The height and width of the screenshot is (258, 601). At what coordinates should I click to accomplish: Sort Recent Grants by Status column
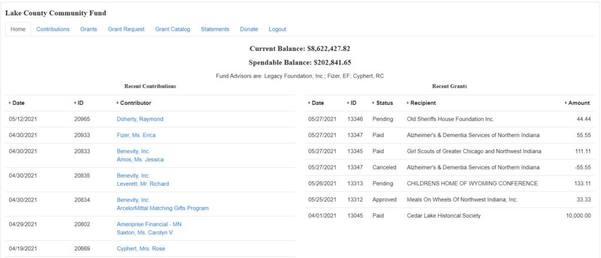(x=383, y=103)
